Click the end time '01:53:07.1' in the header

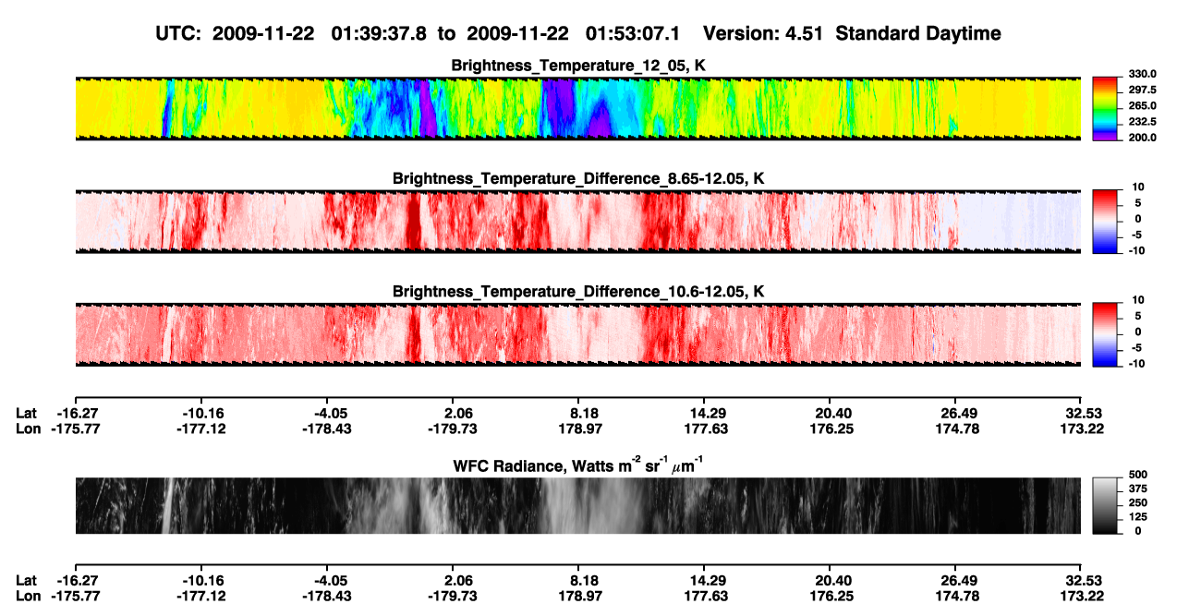point(633,33)
